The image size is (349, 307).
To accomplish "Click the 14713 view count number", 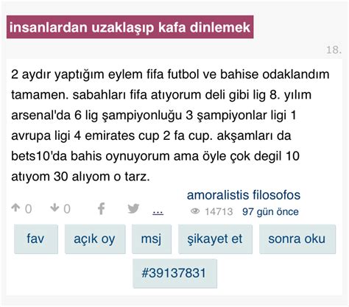I will coord(219,211).
